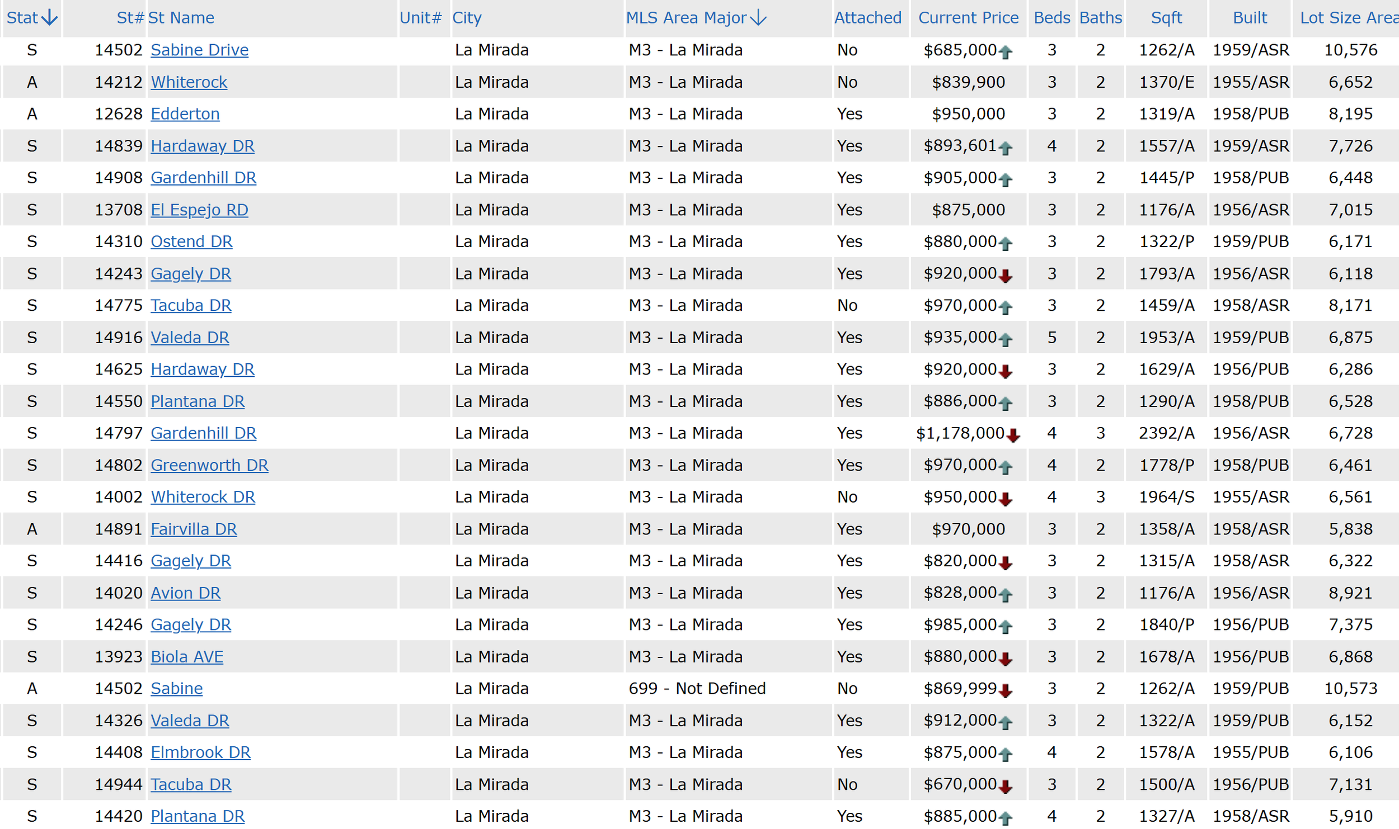This screenshot has width=1399, height=829.
Task: Sort by the Beds column header
Action: tap(1051, 18)
